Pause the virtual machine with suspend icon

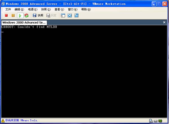pyautogui.click(x=13, y=16)
